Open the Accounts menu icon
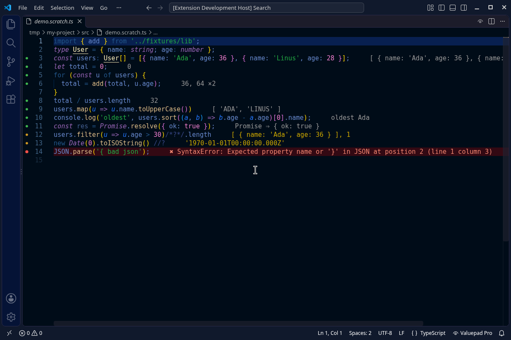The width and height of the screenshot is (511, 340). 11,298
